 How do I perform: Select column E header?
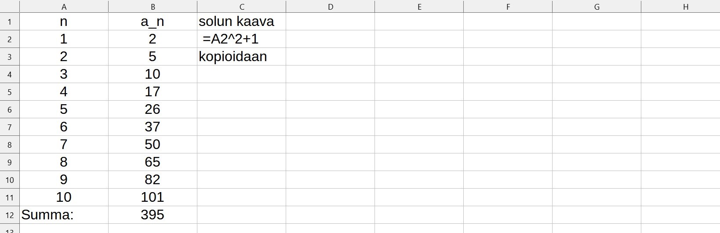coord(419,7)
